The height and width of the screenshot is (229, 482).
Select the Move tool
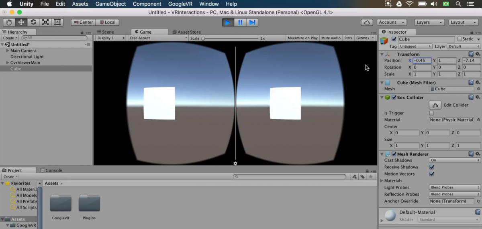click(21, 22)
